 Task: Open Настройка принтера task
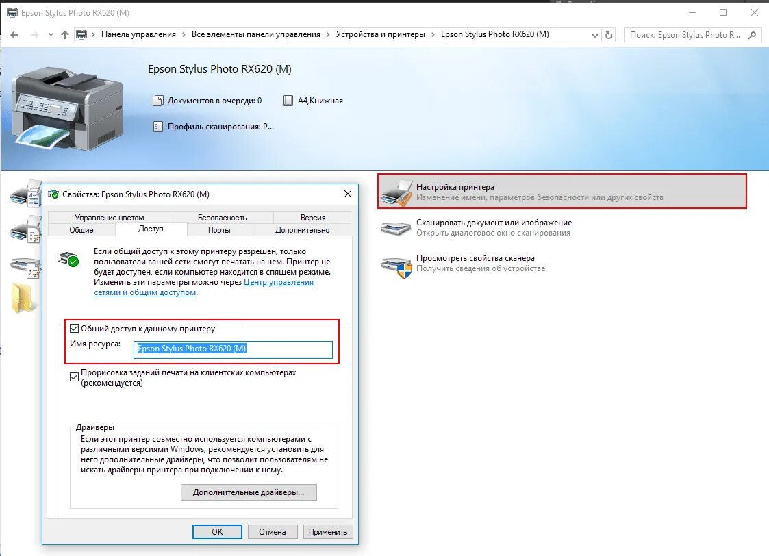pyautogui.click(x=562, y=191)
